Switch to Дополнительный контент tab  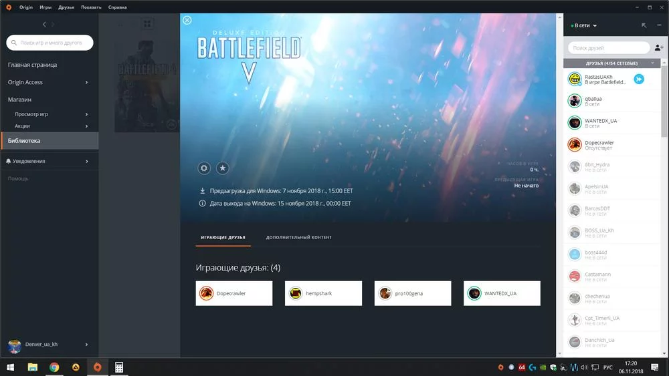pos(298,238)
